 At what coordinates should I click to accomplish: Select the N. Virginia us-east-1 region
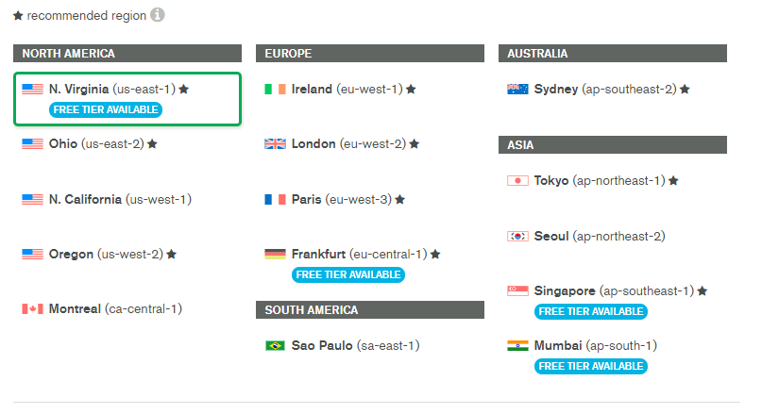pos(127,99)
